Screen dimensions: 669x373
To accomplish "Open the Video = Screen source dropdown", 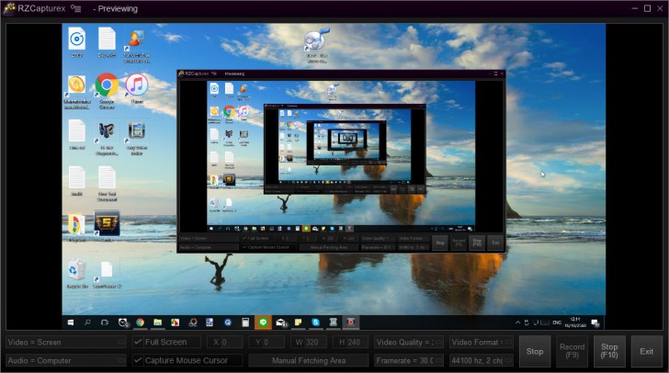I will [x=66, y=342].
